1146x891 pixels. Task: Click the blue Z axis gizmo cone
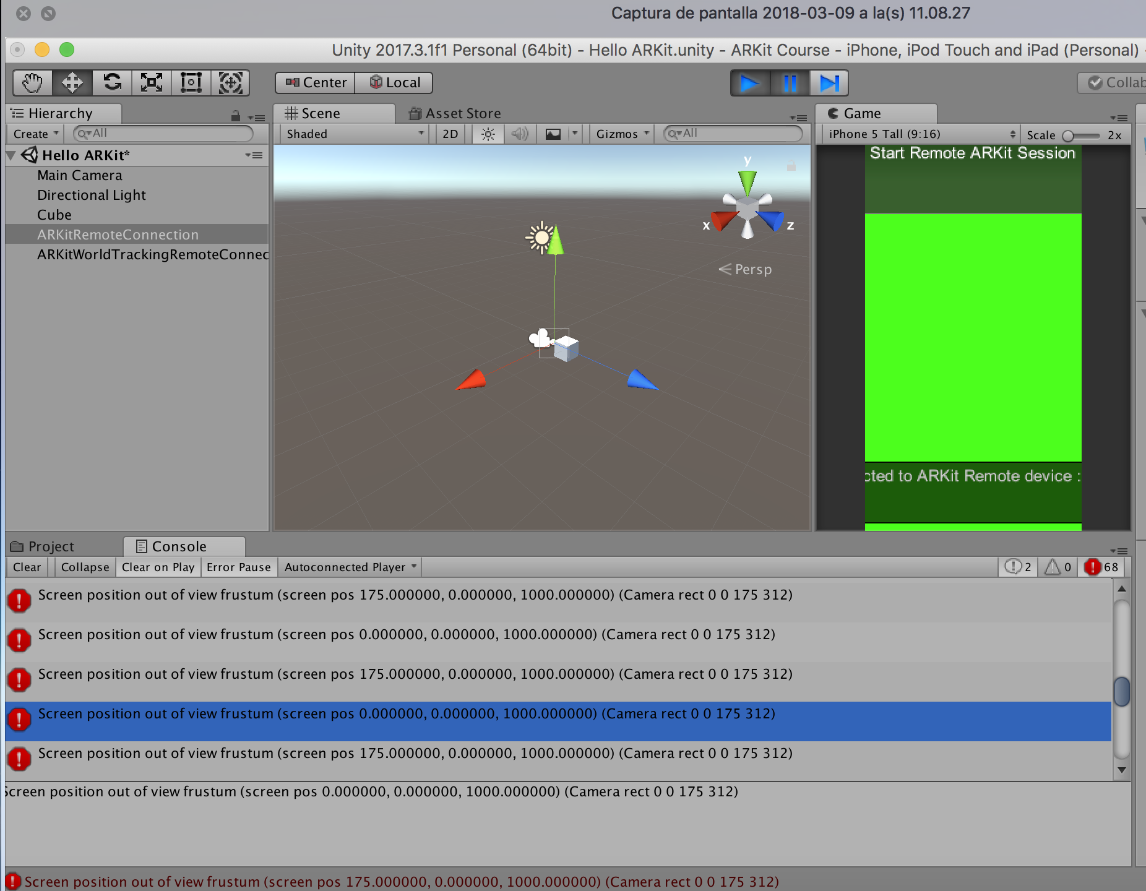pyautogui.click(x=771, y=220)
